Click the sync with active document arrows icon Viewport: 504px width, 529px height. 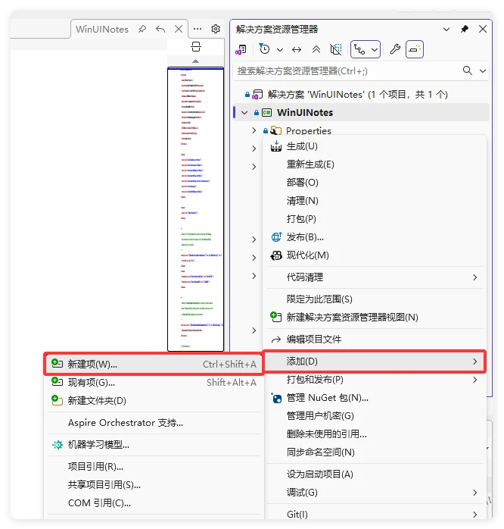coord(297,49)
